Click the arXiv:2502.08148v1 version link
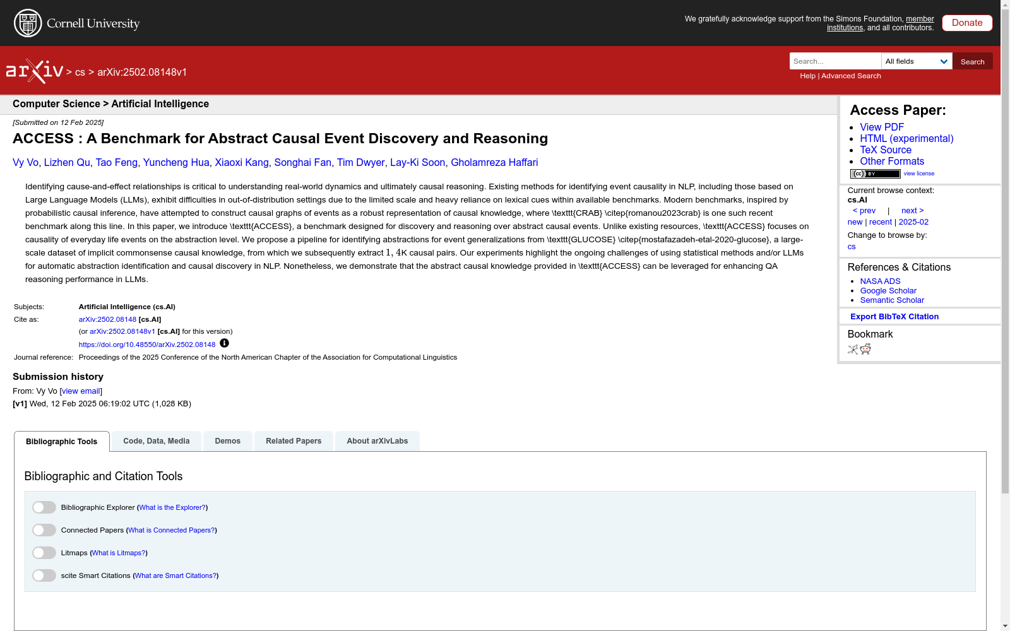This screenshot has width=1010, height=631. 122,331
